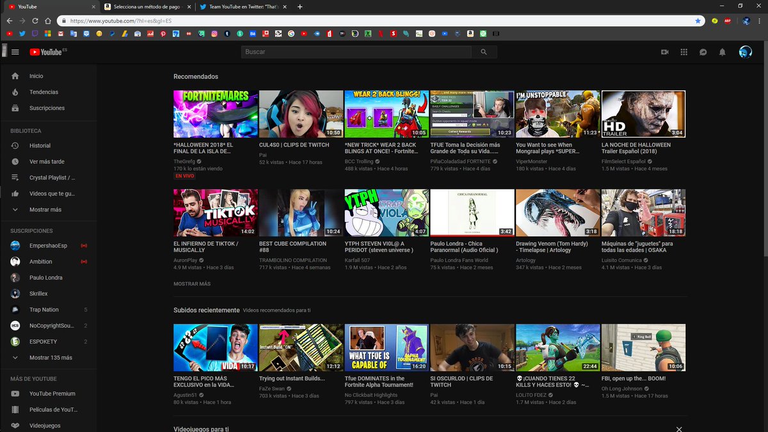This screenshot has width=768, height=432.
Task: Open the AuronPlay channel link
Action: coord(186,260)
